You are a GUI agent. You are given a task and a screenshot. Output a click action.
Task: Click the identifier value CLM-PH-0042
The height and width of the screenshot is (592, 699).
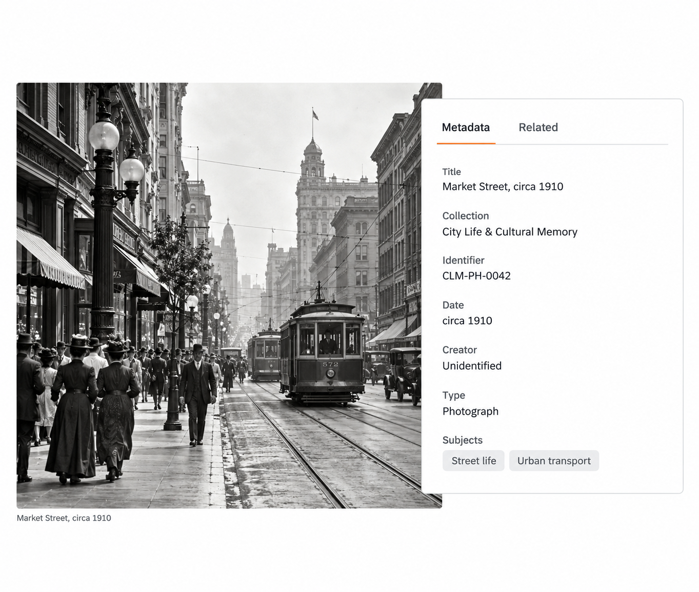coord(476,276)
